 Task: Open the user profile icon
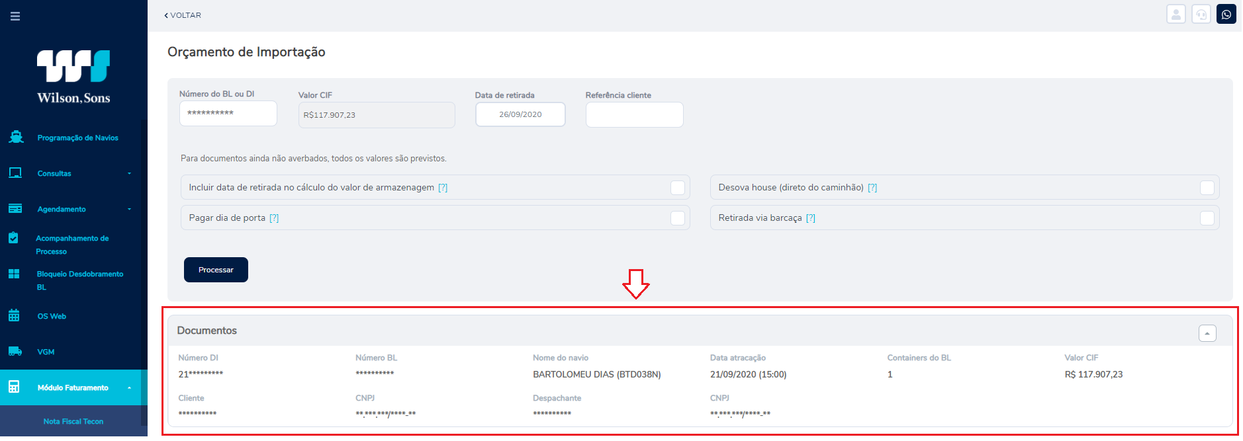coord(1175,14)
